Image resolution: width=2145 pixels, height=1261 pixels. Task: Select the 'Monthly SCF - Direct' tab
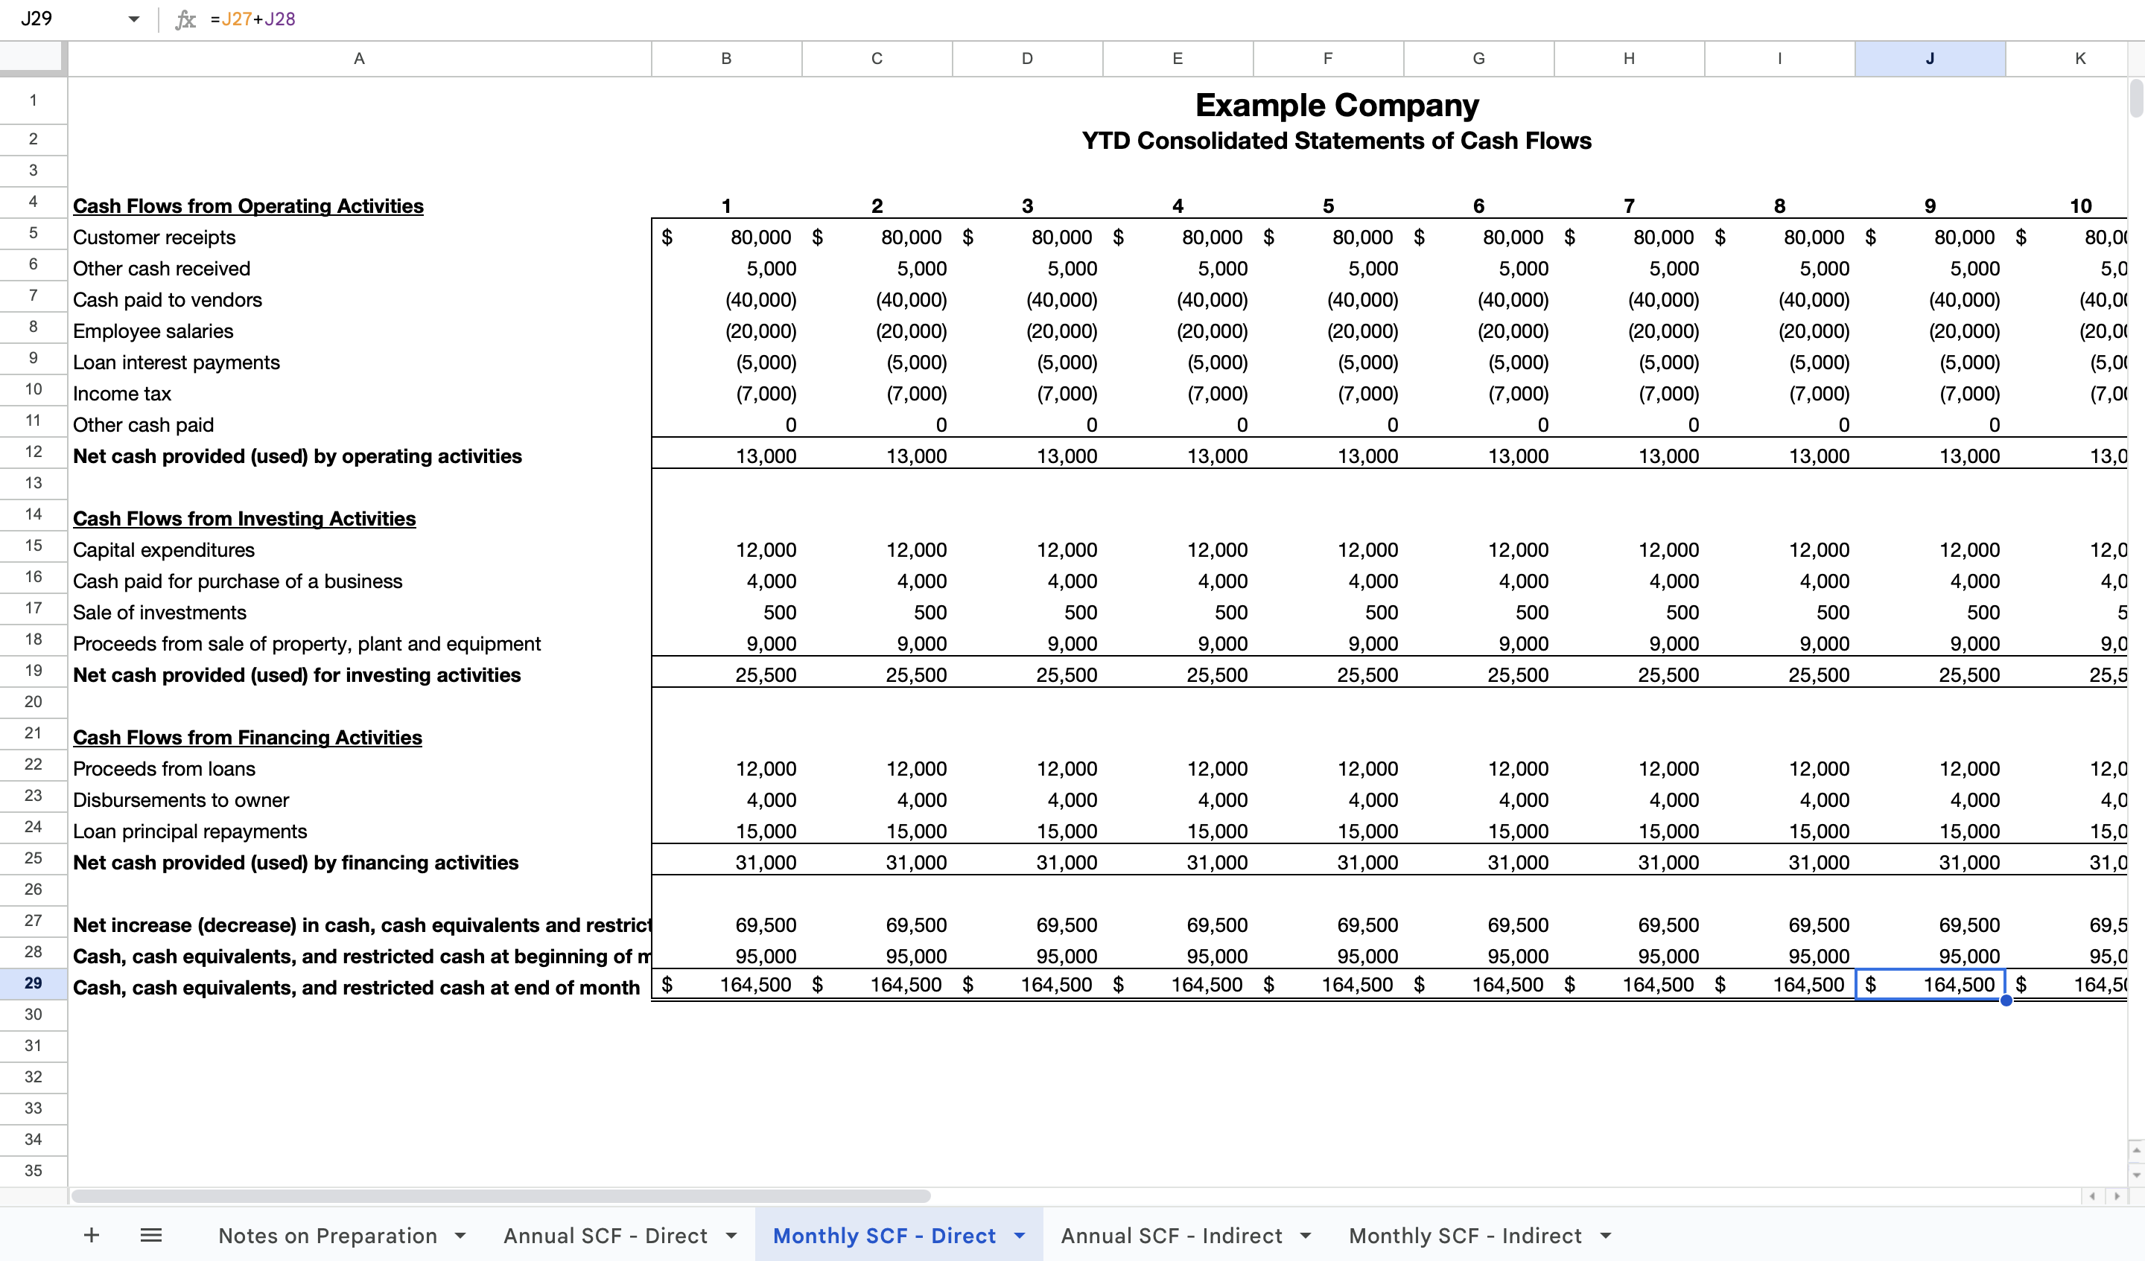pos(885,1231)
